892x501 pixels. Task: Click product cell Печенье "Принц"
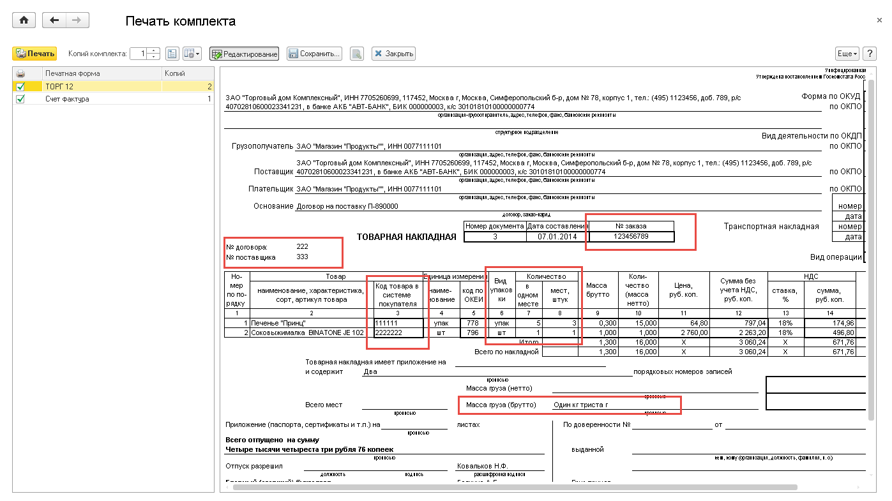311,323
